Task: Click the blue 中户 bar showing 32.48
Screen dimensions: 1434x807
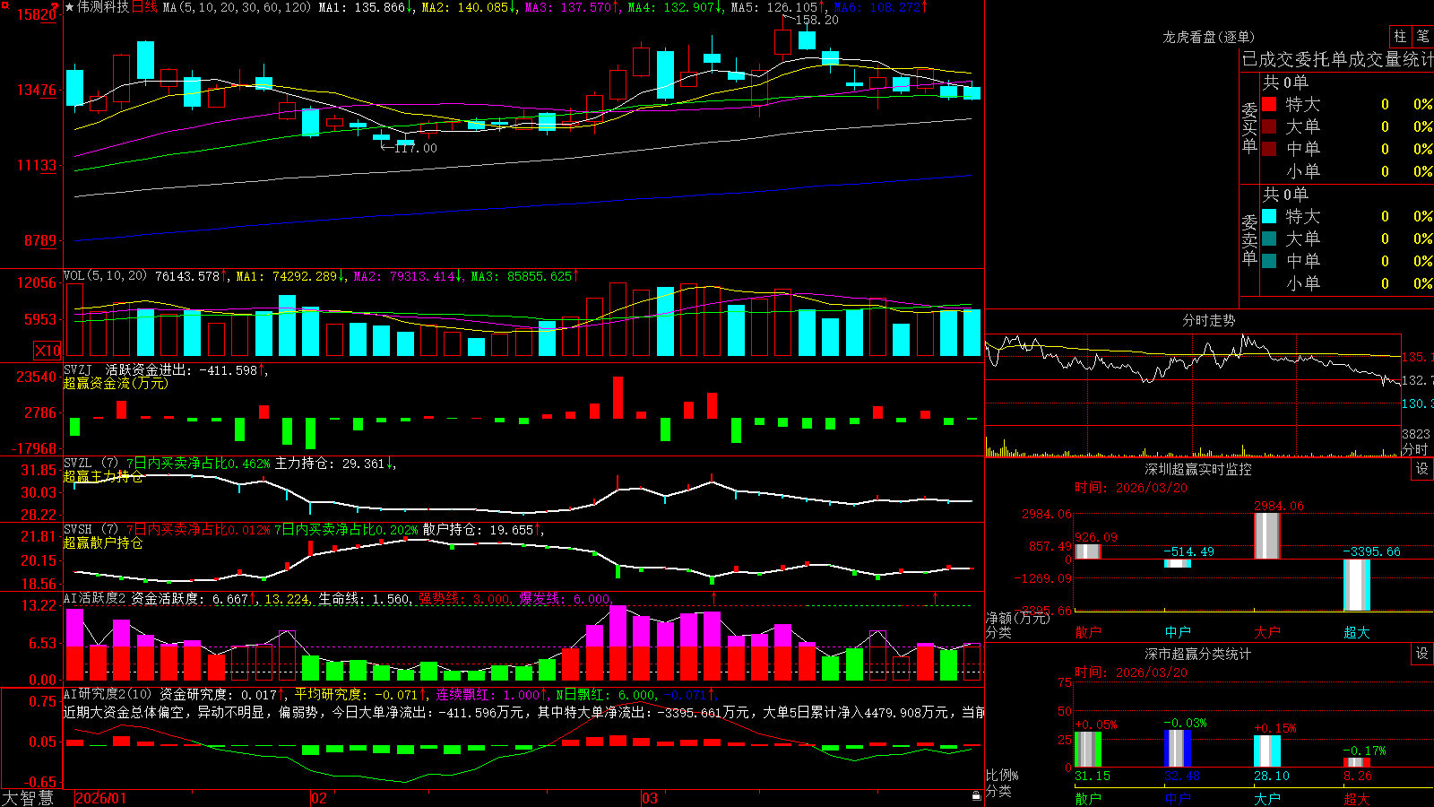Action: click(1177, 749)
